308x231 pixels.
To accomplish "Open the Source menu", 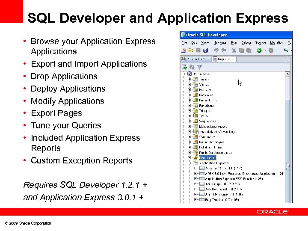I will click(261, 42).
